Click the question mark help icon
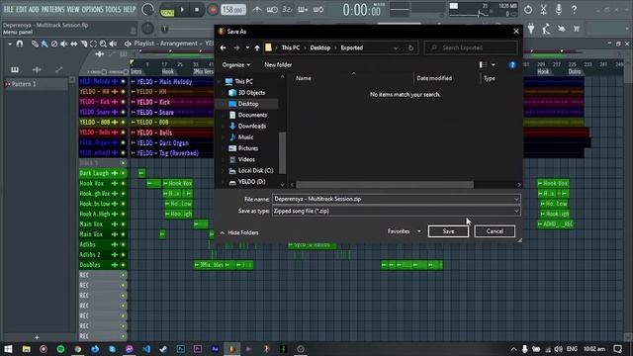The image size is (633, 356). pos(574,9)
